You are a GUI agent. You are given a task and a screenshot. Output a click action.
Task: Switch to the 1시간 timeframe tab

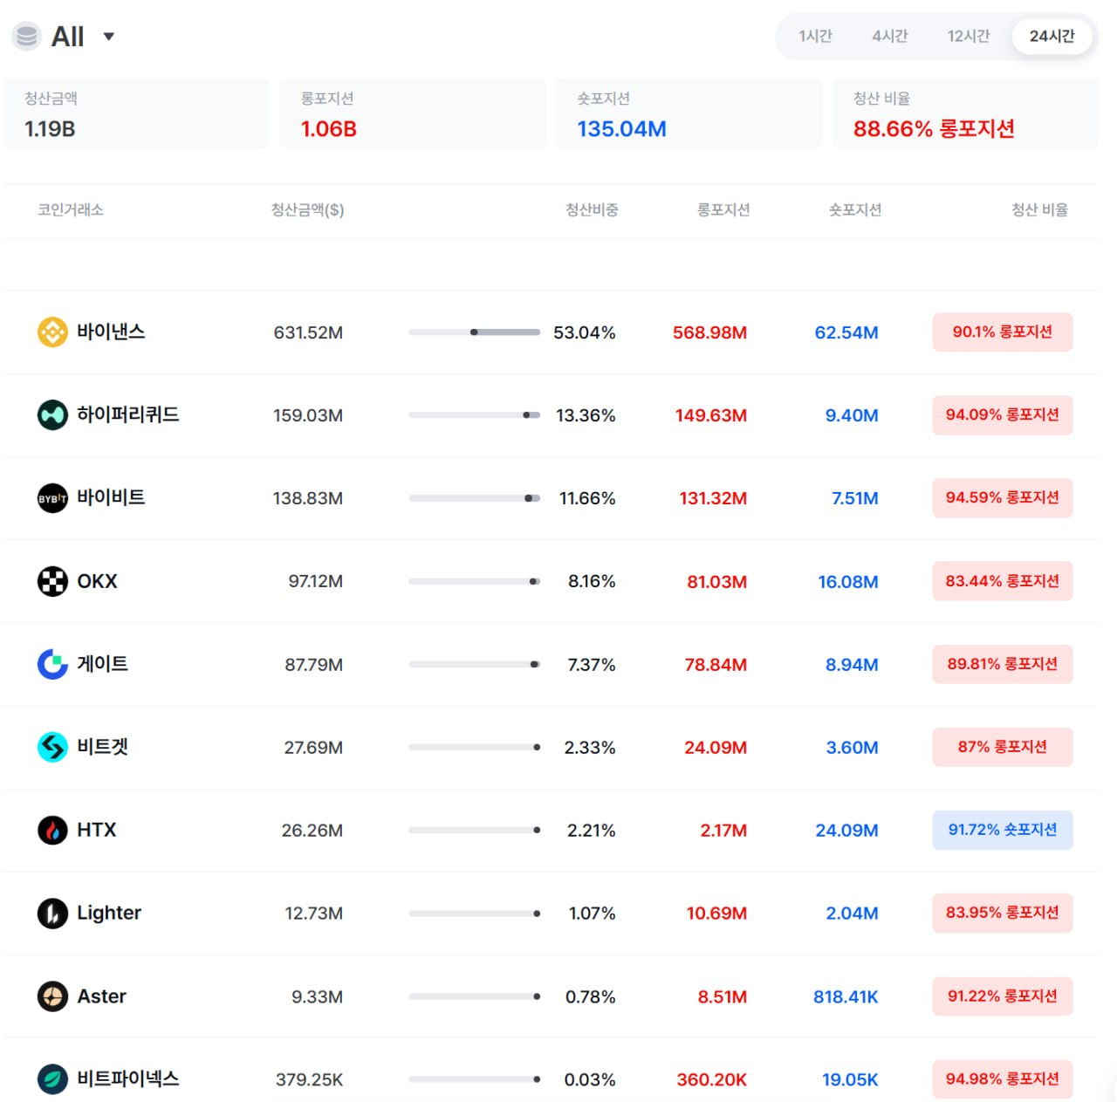(815, 37)
